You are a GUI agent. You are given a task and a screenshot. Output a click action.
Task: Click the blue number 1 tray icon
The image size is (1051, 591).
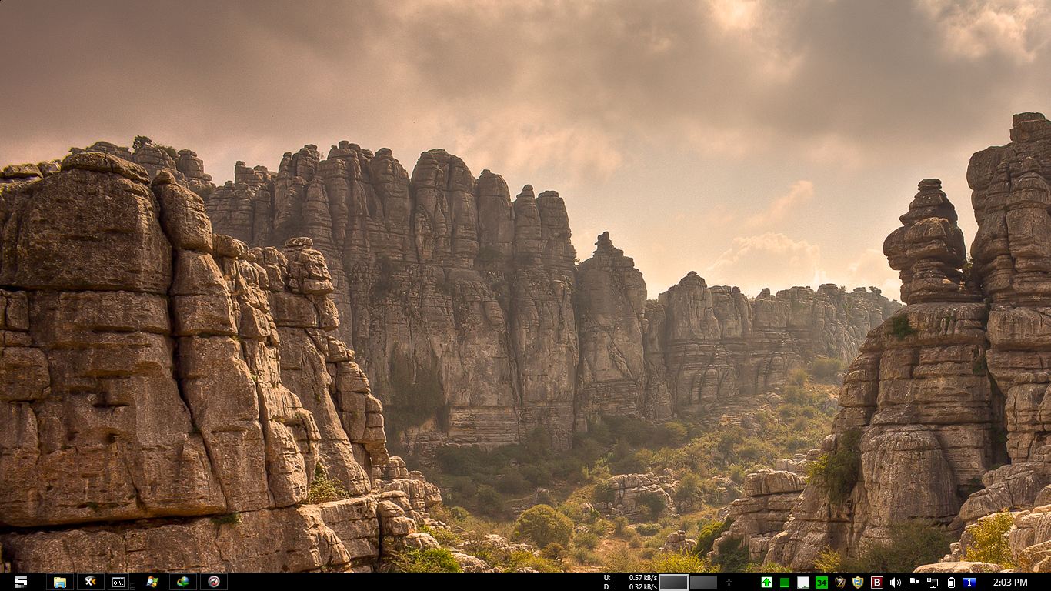[x=969, y=583]
